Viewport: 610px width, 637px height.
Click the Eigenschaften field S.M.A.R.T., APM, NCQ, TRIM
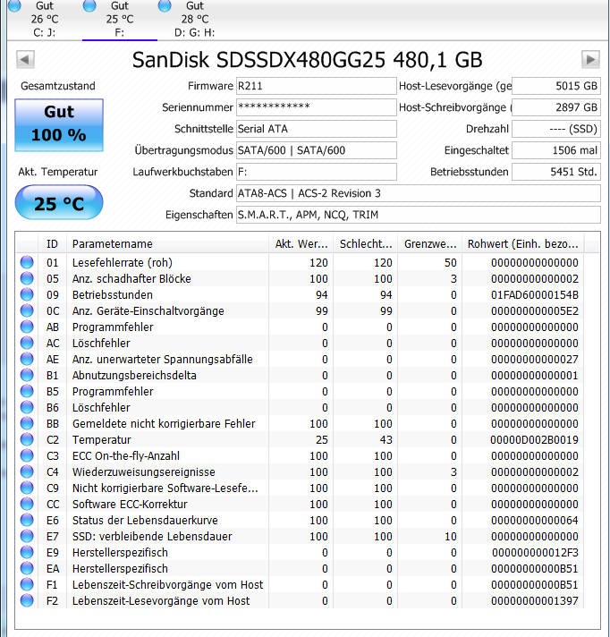tap(419, 215)
